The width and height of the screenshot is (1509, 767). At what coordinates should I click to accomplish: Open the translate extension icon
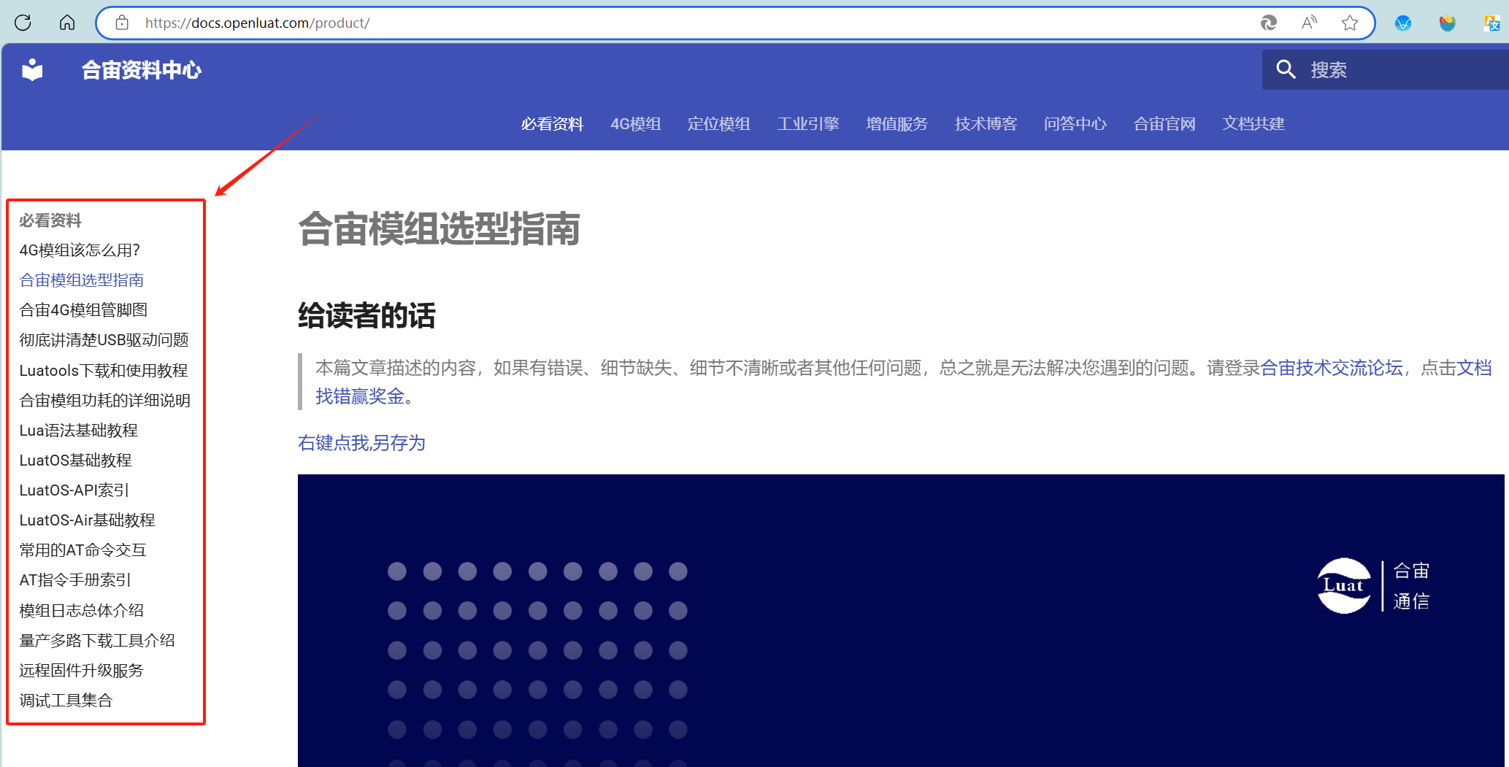coord(1492,23)
